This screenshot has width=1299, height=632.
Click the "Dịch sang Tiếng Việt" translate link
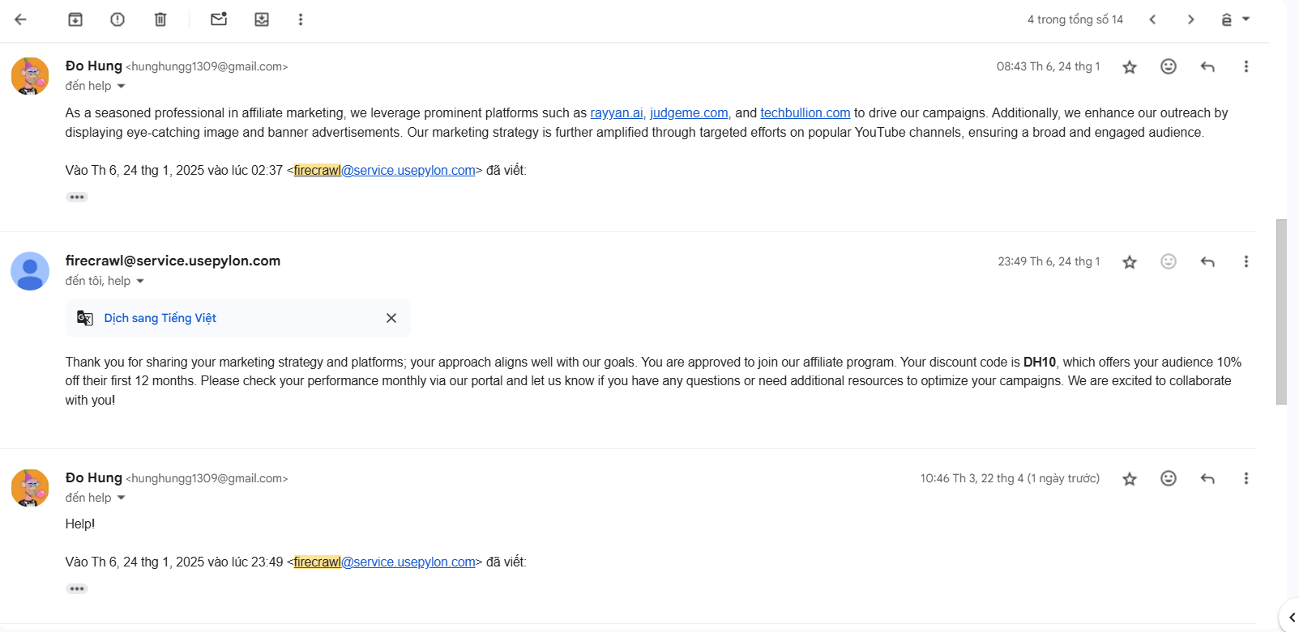(160, 318)
